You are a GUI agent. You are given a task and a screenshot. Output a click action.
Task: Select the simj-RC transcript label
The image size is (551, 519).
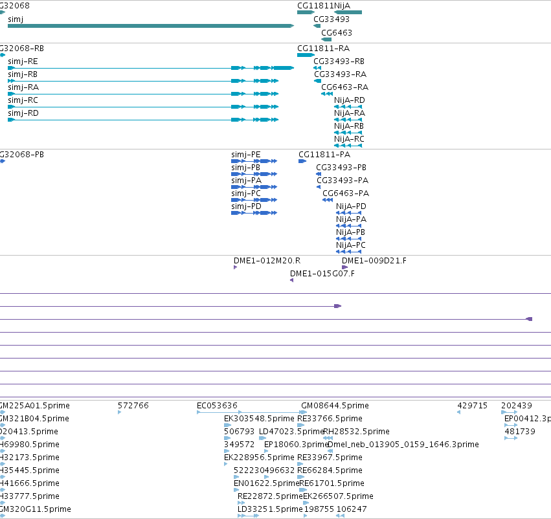[x=23, y=100]
